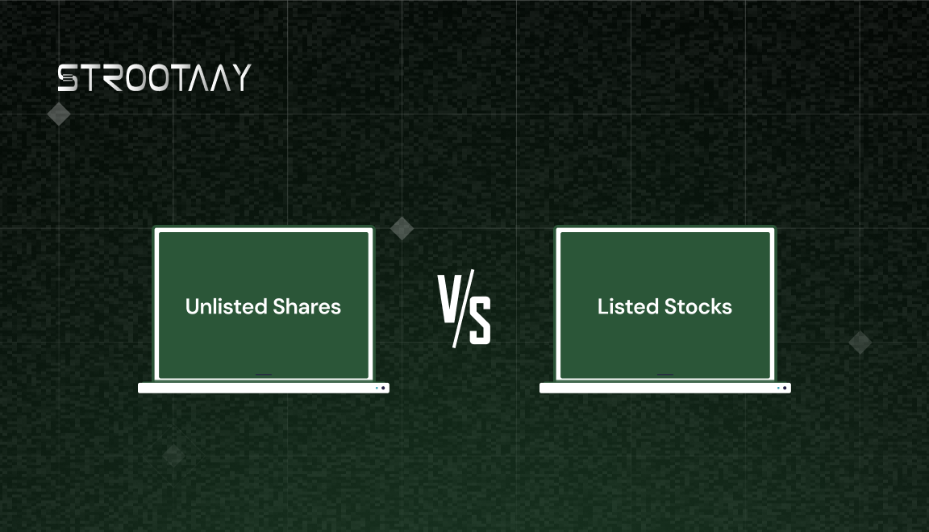This screenshot has width=929, height=532.
Task: Click the notch under Unlisted Shares screen
Action: [264, 374]
